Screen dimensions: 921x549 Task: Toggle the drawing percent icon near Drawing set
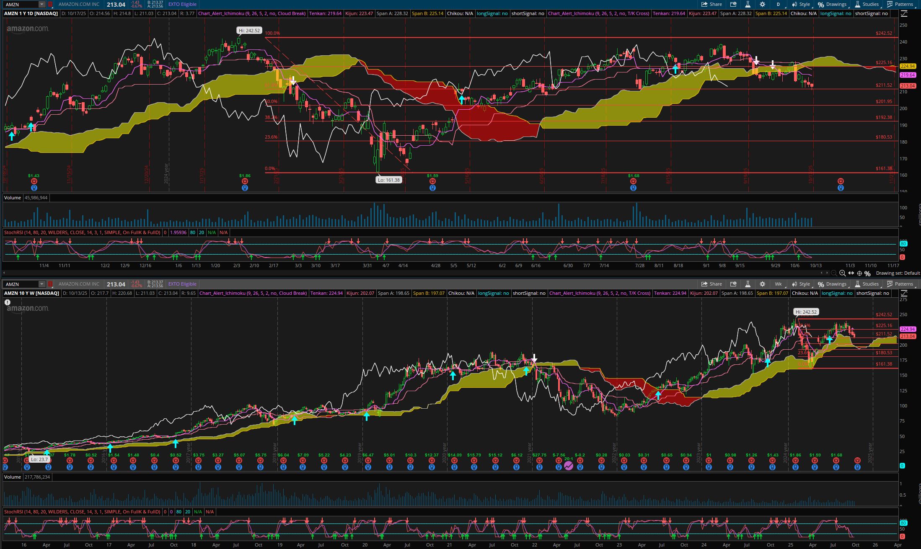[x=867, y=273]
